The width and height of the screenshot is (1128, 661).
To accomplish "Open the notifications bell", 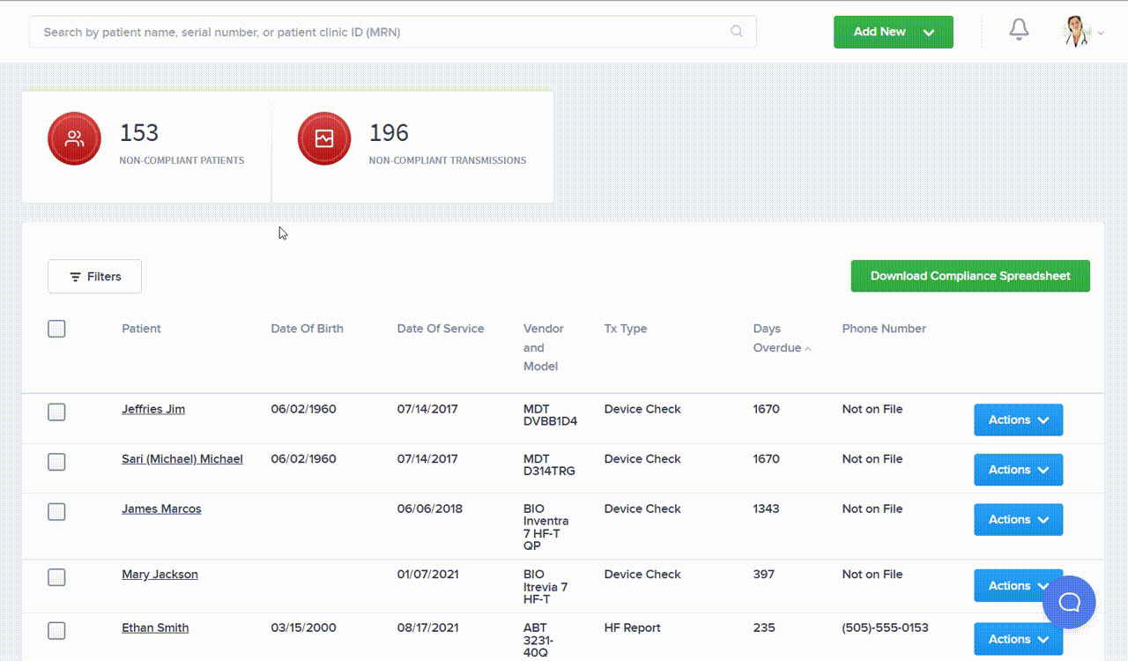I will 1018,29.
